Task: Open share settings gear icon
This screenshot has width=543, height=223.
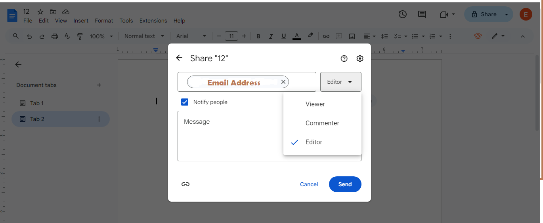Action: (360, 59)
